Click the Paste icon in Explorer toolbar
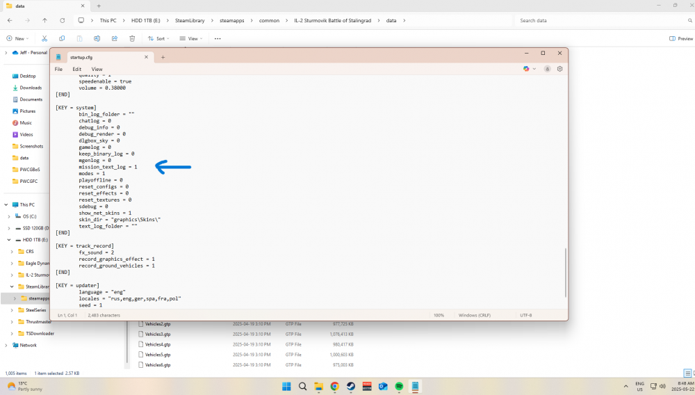The height and width of the screenshot is (395, 695). tap(79, 38)
